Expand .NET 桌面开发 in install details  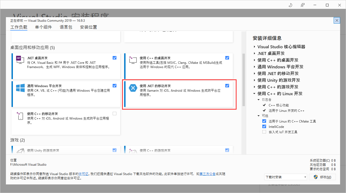[254, 53]
